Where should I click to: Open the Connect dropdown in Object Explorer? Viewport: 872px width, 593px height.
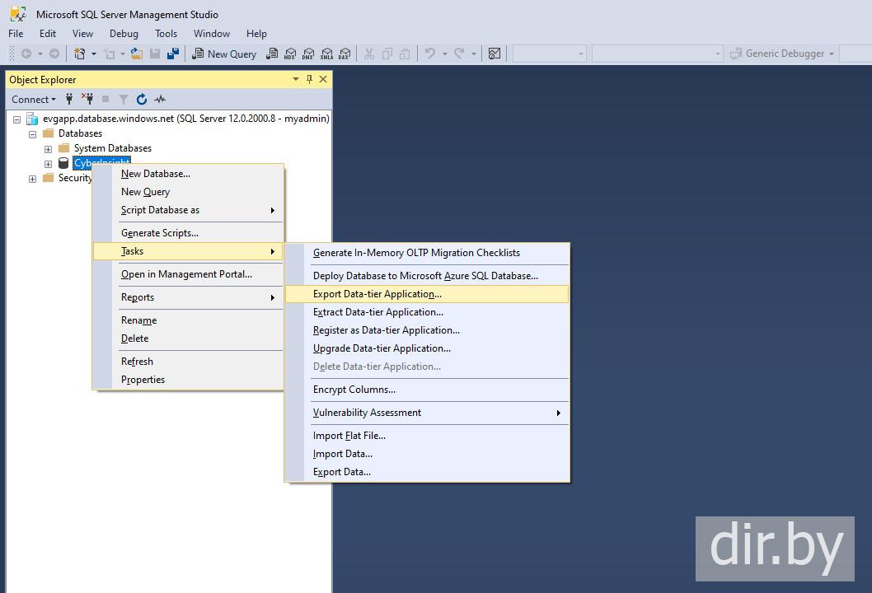(34, 100)
